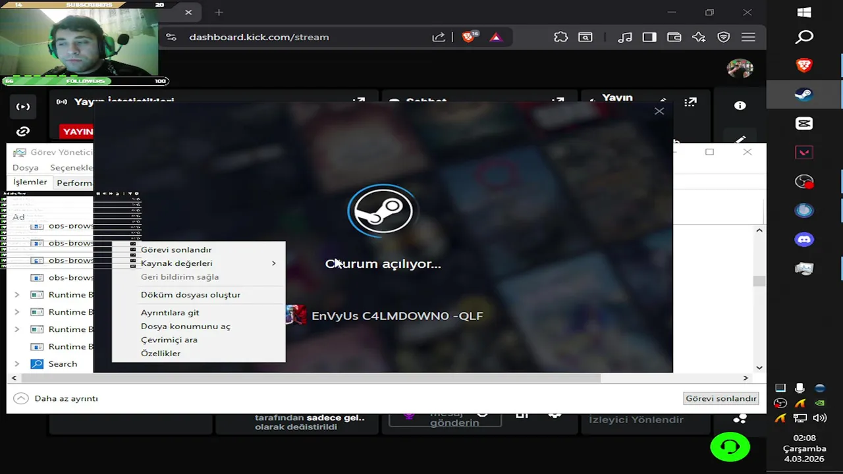Screen dimensions: 843x474
Task: Open the clock and date in taskbar
Action: click(x=804, y=448)
